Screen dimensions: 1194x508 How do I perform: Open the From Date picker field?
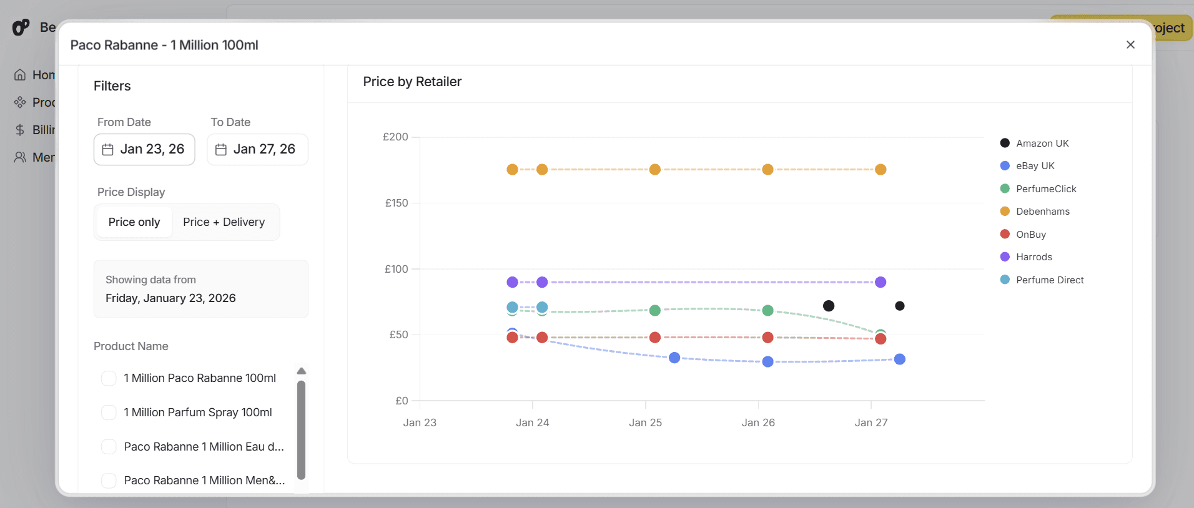144,149
